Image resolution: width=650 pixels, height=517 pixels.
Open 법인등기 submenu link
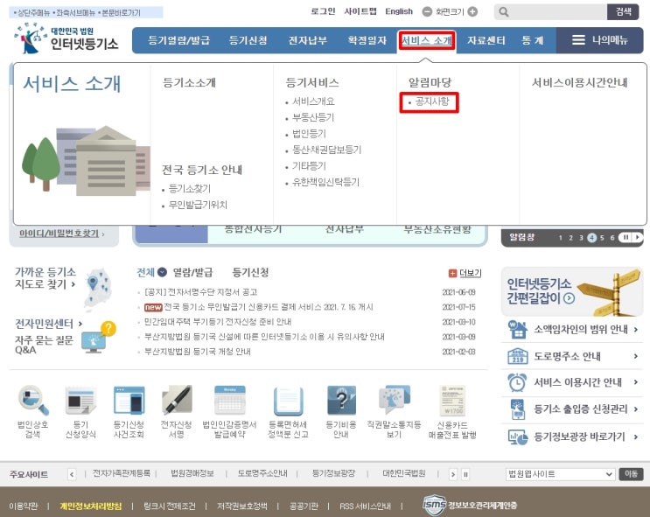(x=309, y=134)
